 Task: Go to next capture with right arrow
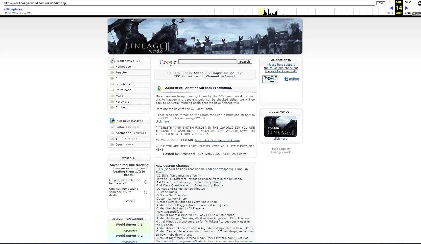(x=407, y=8)
